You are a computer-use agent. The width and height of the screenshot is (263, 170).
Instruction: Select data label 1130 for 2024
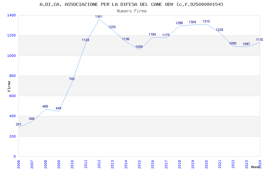point(260,40)
